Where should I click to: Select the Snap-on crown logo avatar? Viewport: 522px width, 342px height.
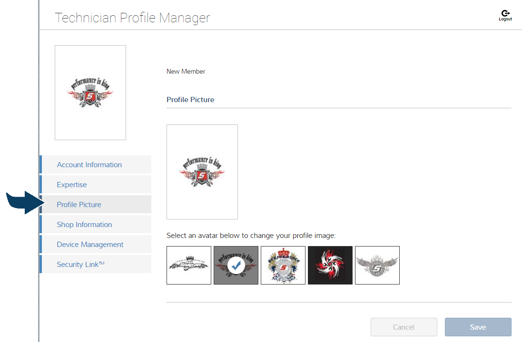tap(189, 265)
